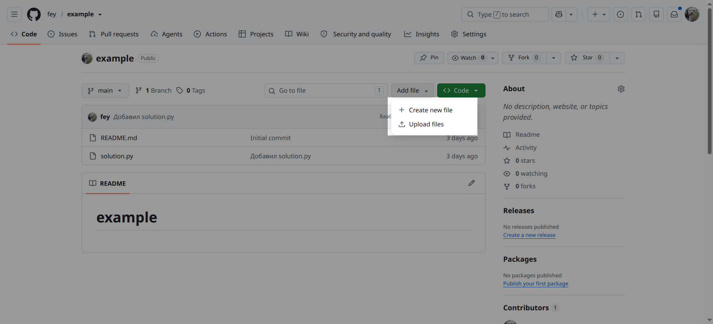The width and height of the screenshot is (713, 324).
Task: Expand the Star lists dropdown arrow
Action: [617, 58]
